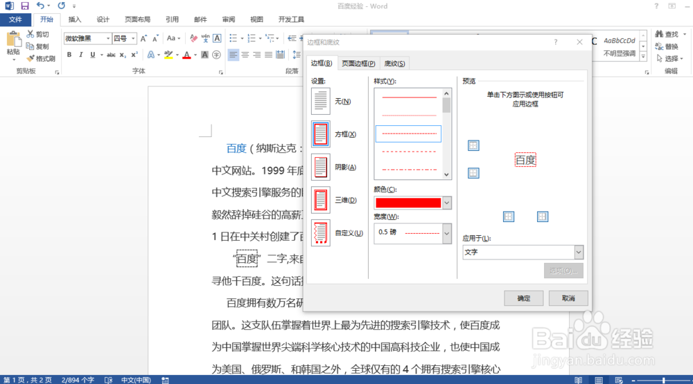
Task: Redo action with the circular arrow icon
Action: (62, 6)
